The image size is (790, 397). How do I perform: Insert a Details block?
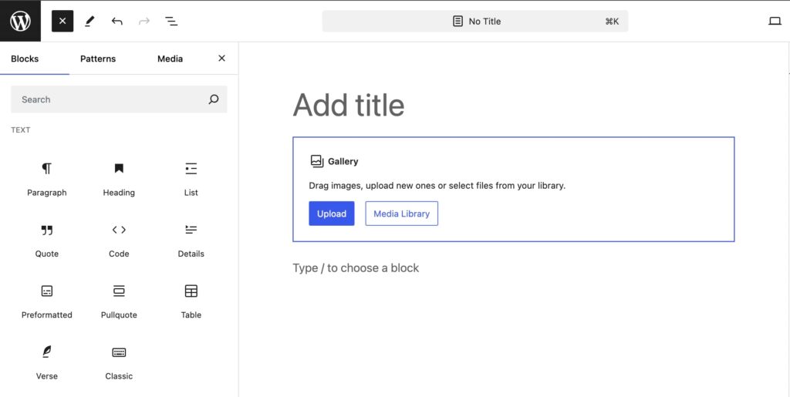[191, 241]
